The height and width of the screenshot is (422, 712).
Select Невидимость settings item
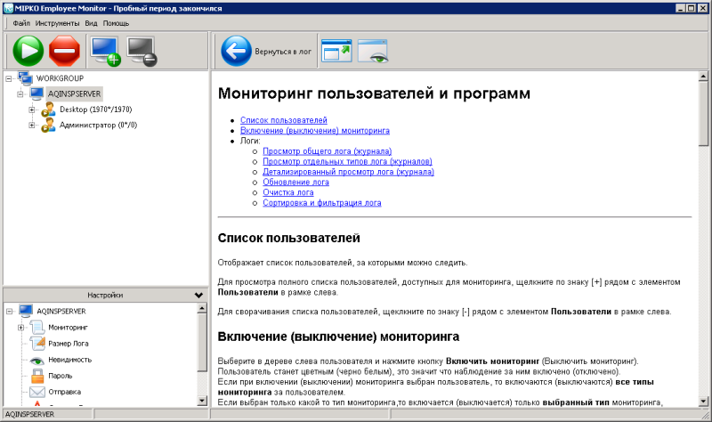point(70,360)
